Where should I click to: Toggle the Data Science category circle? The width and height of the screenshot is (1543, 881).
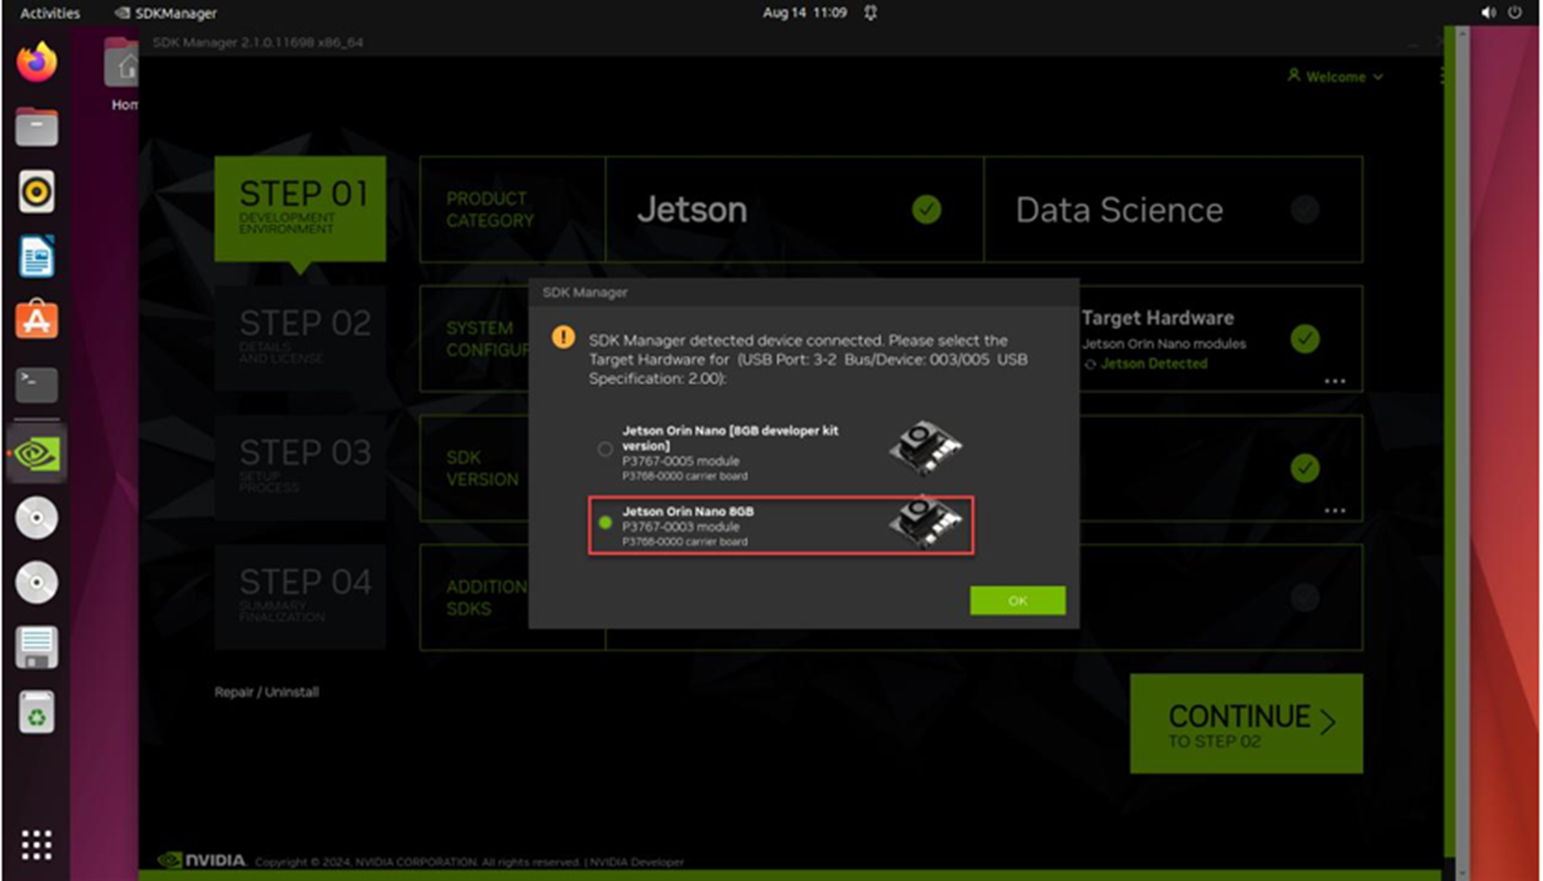point(1305,209)
